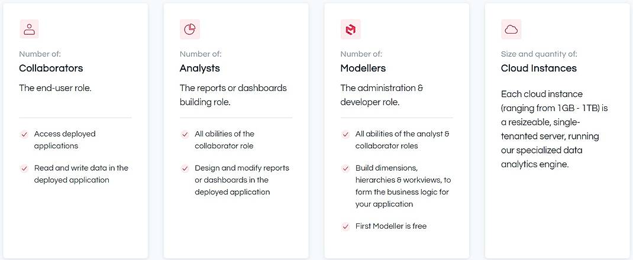Viewport: 633px width, 260px height.
Task: Click the Modellers cube logo icon
Action: click(x=350, y=29)
